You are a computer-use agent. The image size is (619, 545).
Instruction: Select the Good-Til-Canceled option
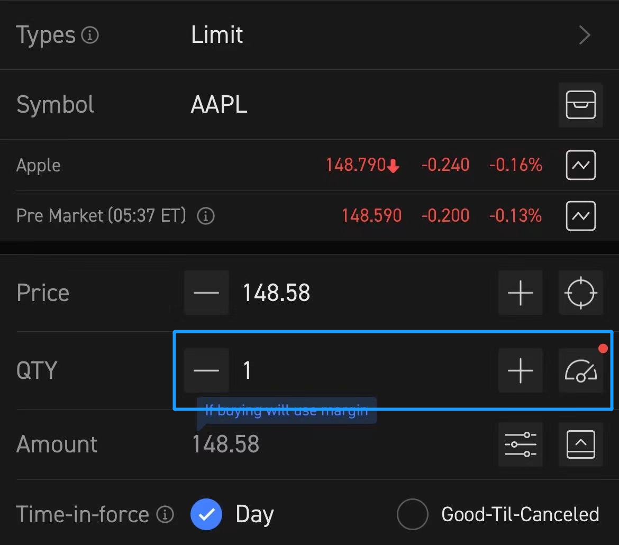412,514
